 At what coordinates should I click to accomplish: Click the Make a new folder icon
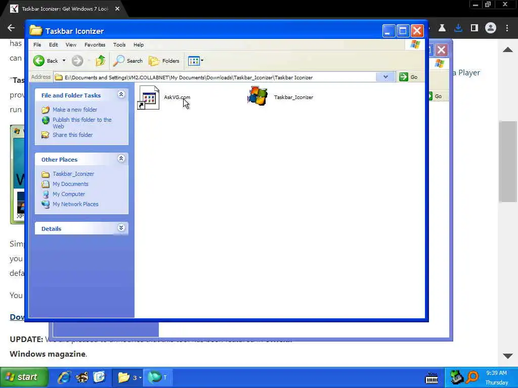coord(45,110)
